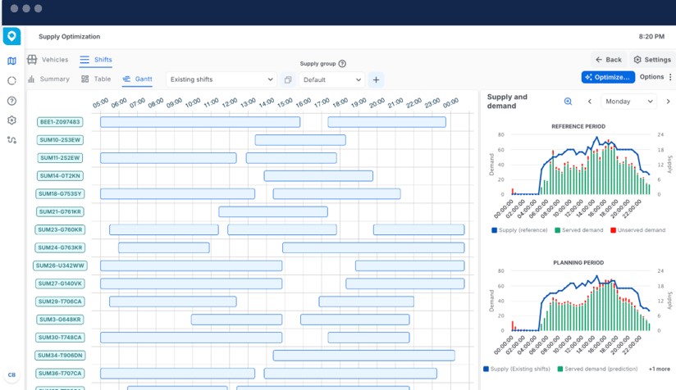Open the circular refresh sidebar icon
Screen dimensions: 676x390
click(x=11, y=80)
